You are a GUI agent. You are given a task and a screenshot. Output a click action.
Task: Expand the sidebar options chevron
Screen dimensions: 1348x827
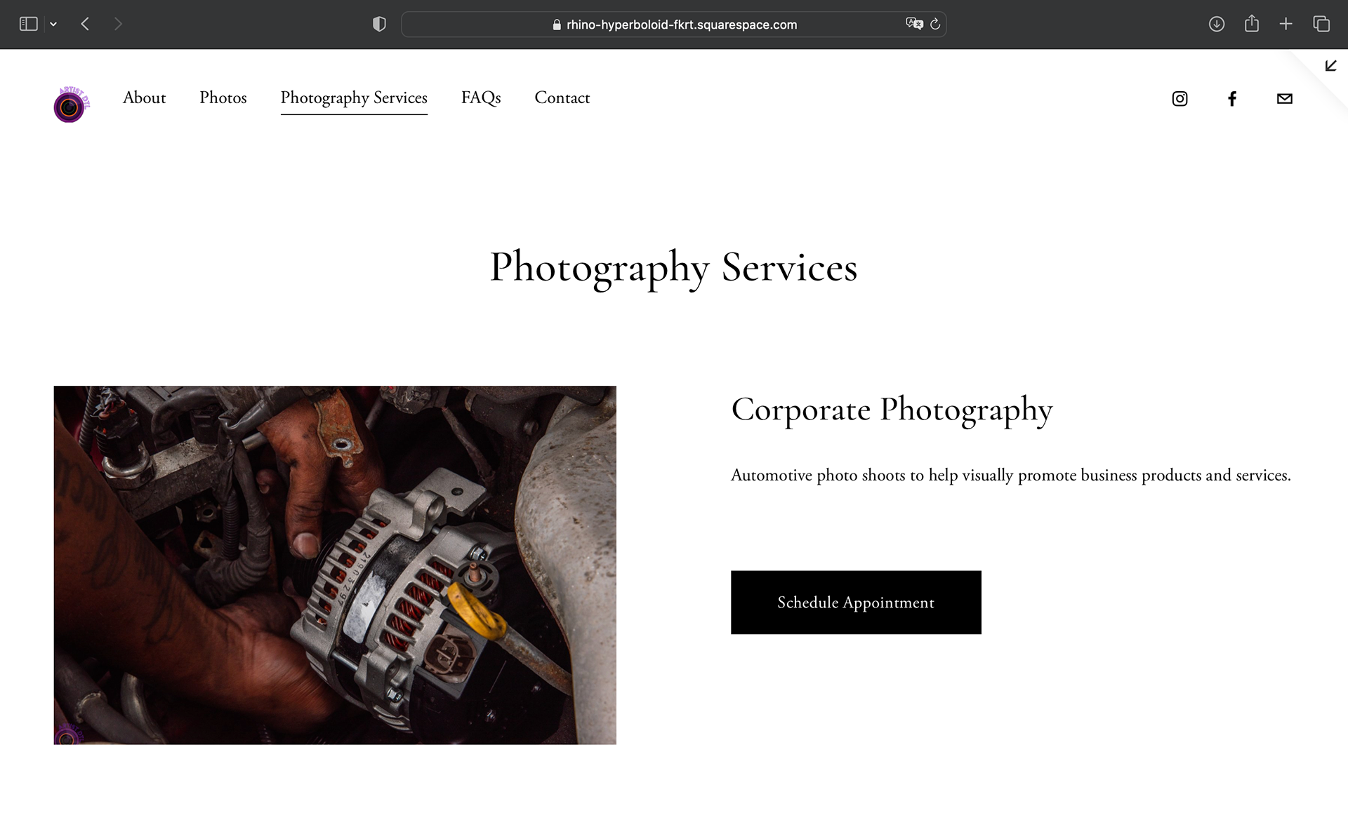[x=53, y=24]
